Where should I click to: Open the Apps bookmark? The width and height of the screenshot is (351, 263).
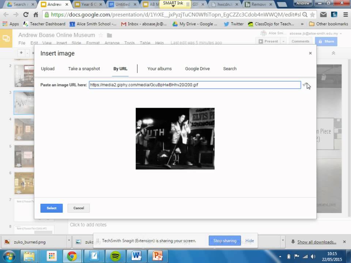coord(11,24)
